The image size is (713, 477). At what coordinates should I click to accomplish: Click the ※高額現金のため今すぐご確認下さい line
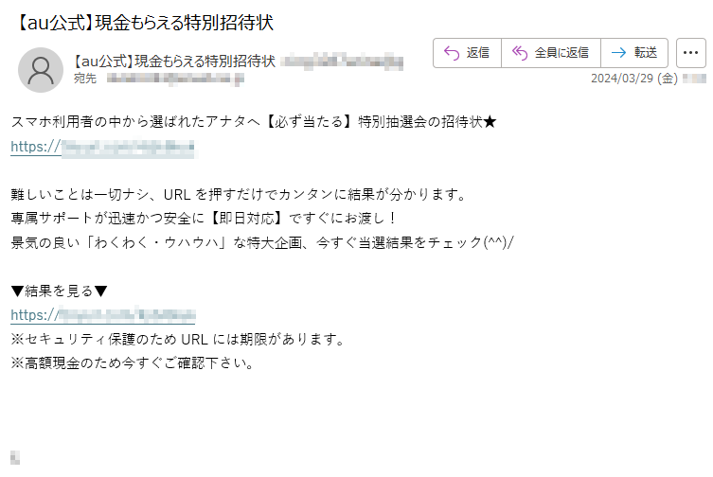point(133,362)
